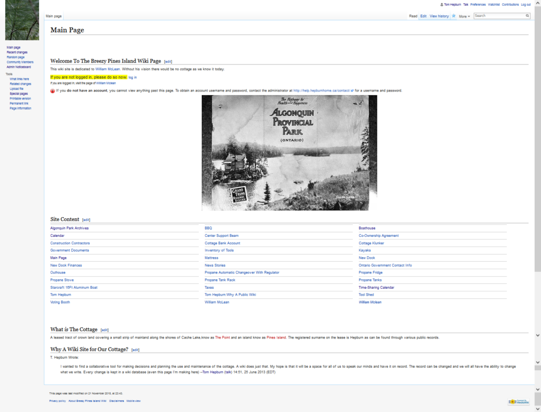Open Recent changes in the sidebar

coord(17,52)
